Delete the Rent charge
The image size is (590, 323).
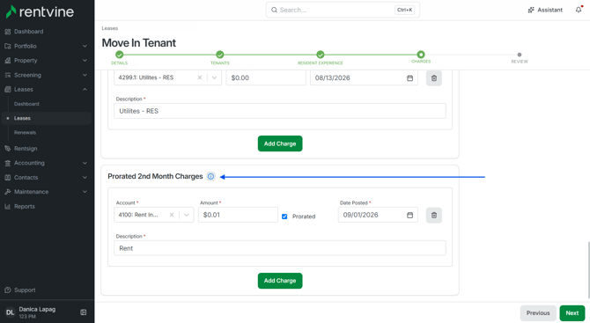coord(434,216)
